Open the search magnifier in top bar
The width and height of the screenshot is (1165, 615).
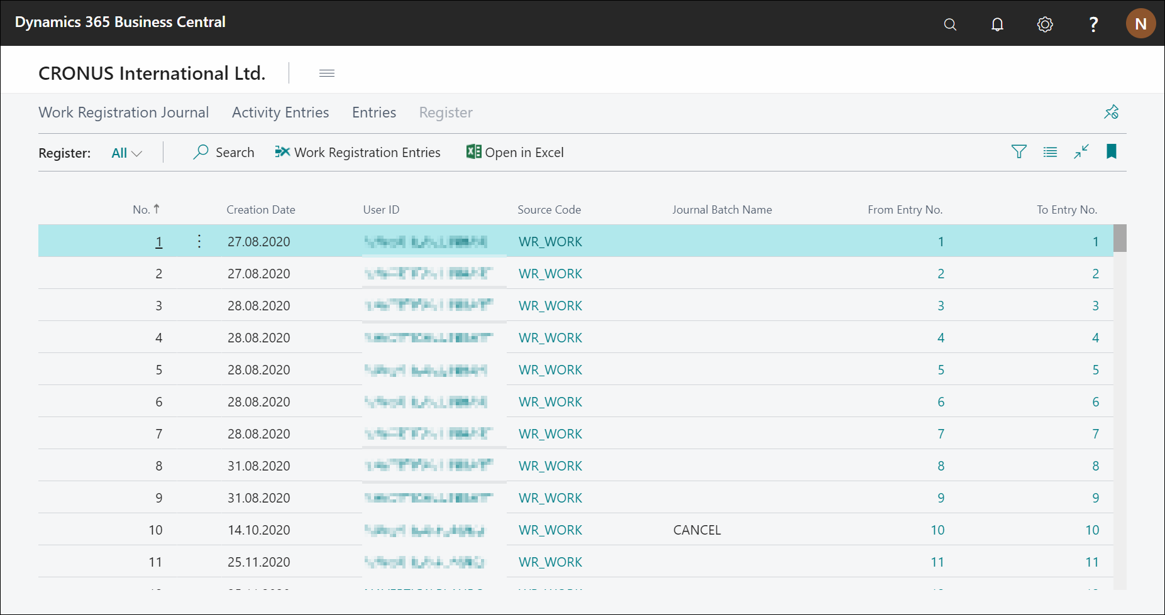click(x=950, y=24)
